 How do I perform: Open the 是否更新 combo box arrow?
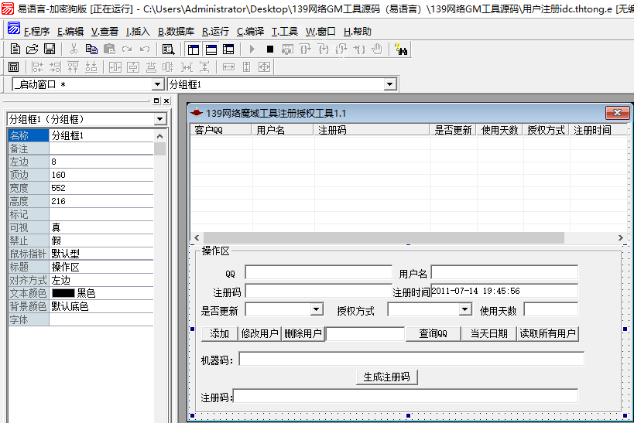(x=317, y=310)
